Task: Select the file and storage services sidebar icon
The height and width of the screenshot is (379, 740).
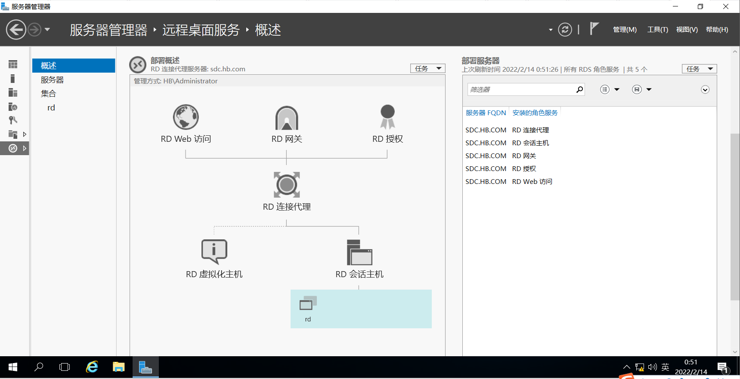Action: [x=13, y=134]
